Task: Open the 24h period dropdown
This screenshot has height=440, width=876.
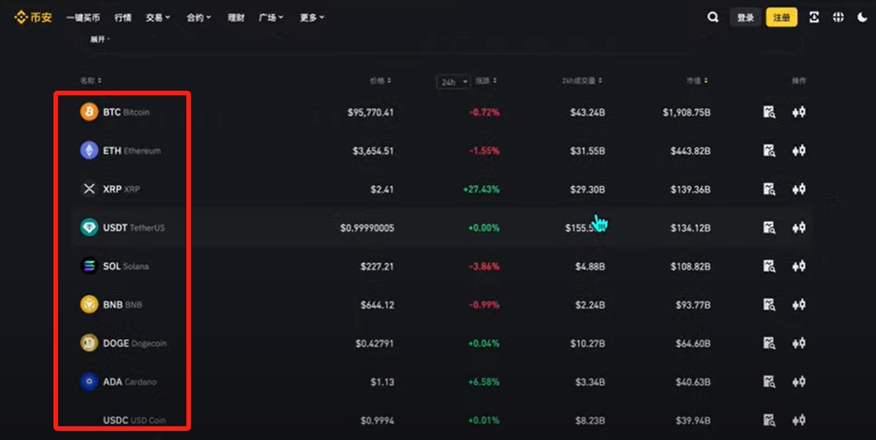Action: pyautogui.click(x=453, y=82)
